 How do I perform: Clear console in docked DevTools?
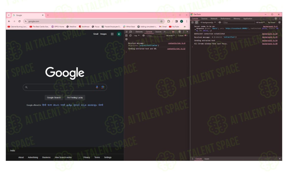click(130, 35)
